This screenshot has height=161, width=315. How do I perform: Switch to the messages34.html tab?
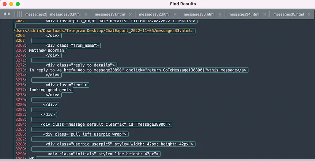pyautogui.click(x=244, y=14)
